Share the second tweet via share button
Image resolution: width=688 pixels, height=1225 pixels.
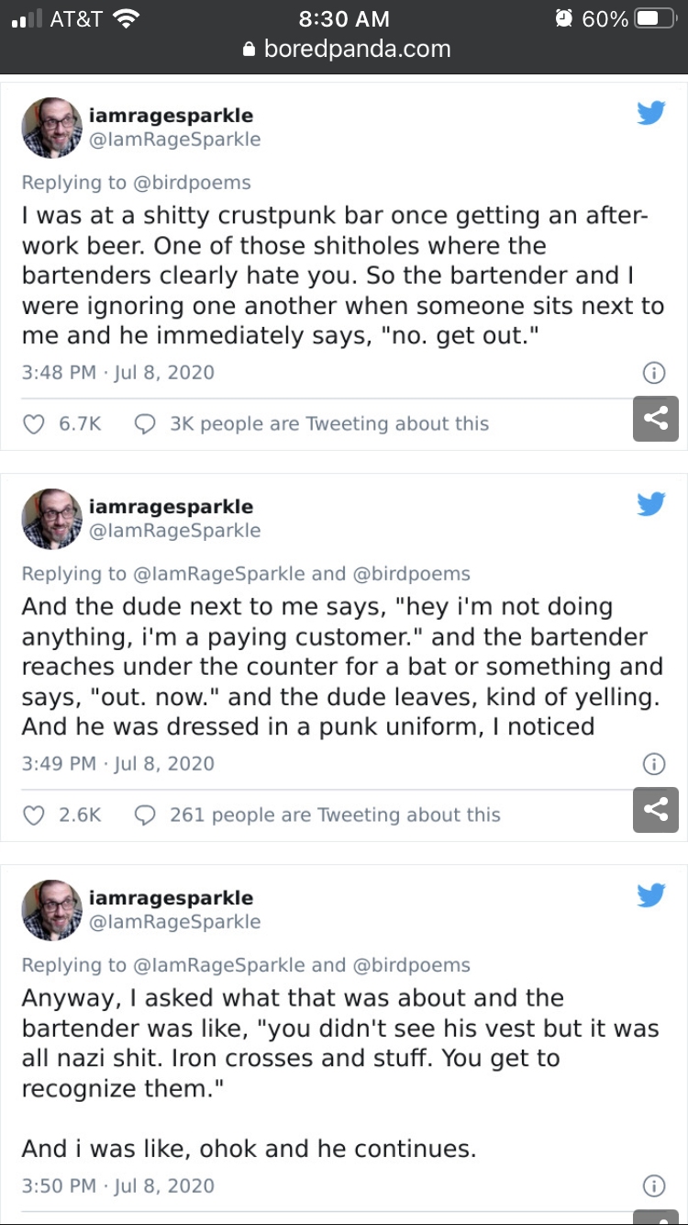point(655,810)
